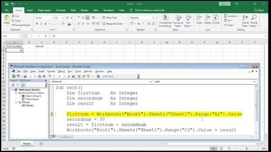The height and width of the screenshot is (152, 271).
Task: Open the font size 11 dropdown
Action: pyautogui.click(x=63, y=18)
